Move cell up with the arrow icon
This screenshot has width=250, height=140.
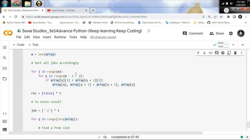click(198, 53)
